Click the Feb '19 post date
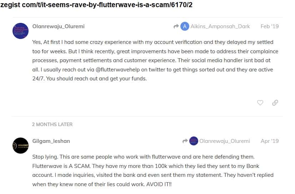Screen dimensions: 295x194 (x=270, y=26)
